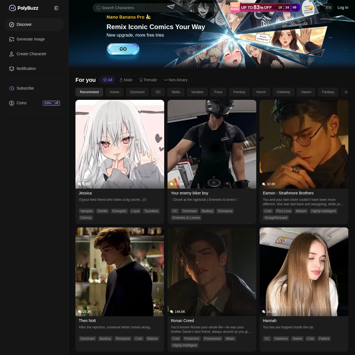This screenshot has height=355, width=355.
Task: Open Notifications via the bell icon
Action: [x=11, y=69]
